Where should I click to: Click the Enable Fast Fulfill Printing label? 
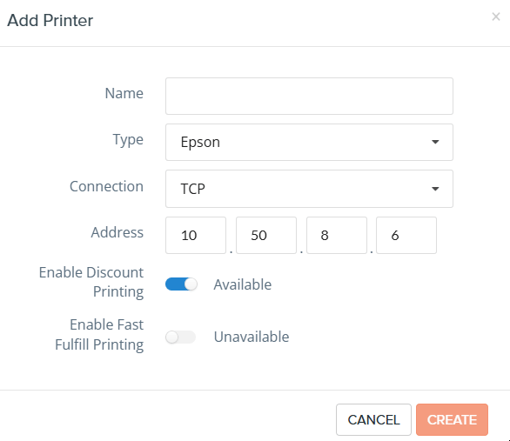(x=99, y=334)
